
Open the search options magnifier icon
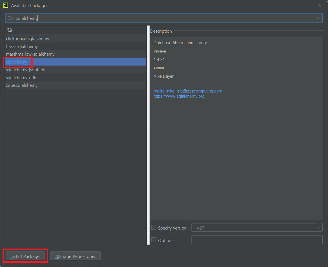10,18
